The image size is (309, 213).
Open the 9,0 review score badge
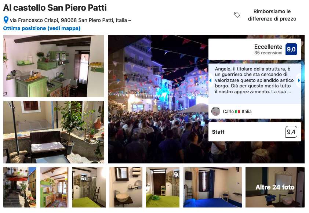tap(291, 49)
